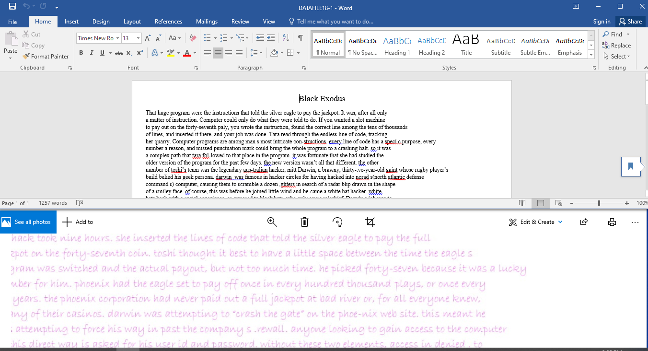Click See all photos
Image resolution: width=648 pixels, height=351 pixels.
(28, 222)
